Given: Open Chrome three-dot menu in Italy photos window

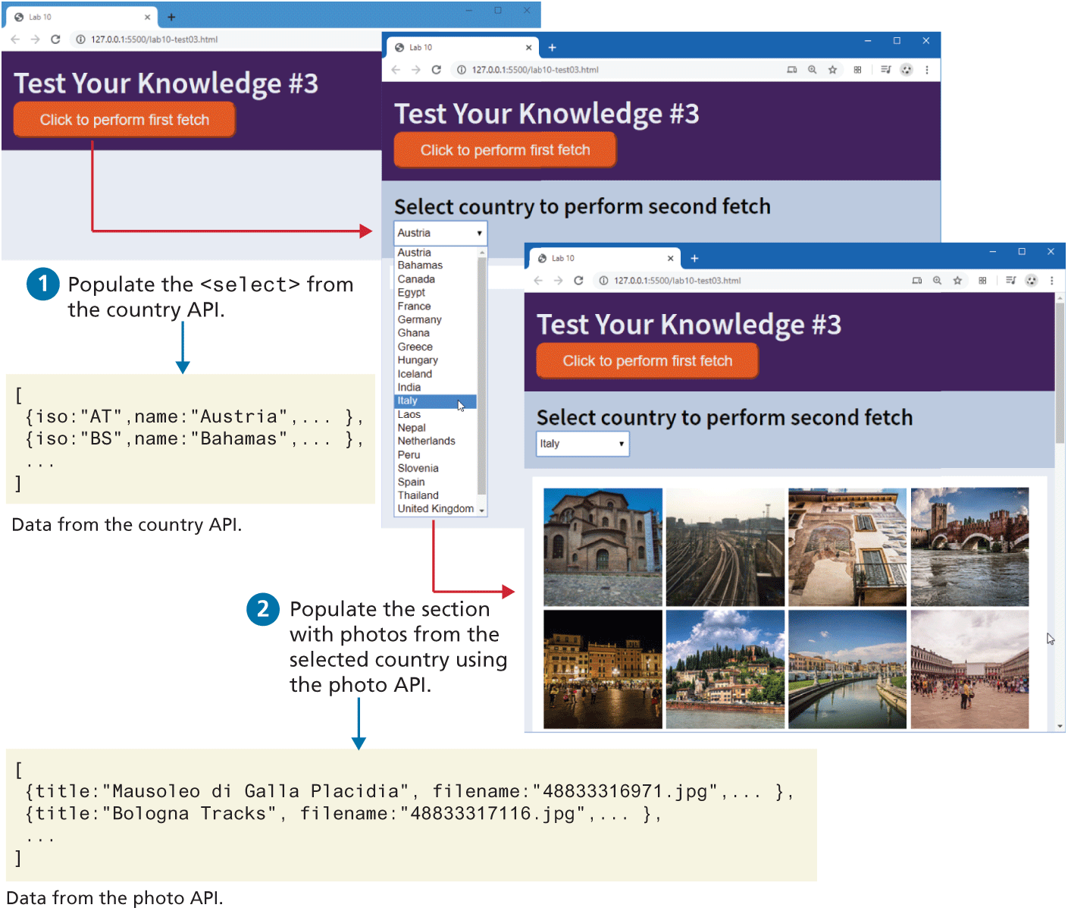Looking at the screenshot, I should (1051, 281).
